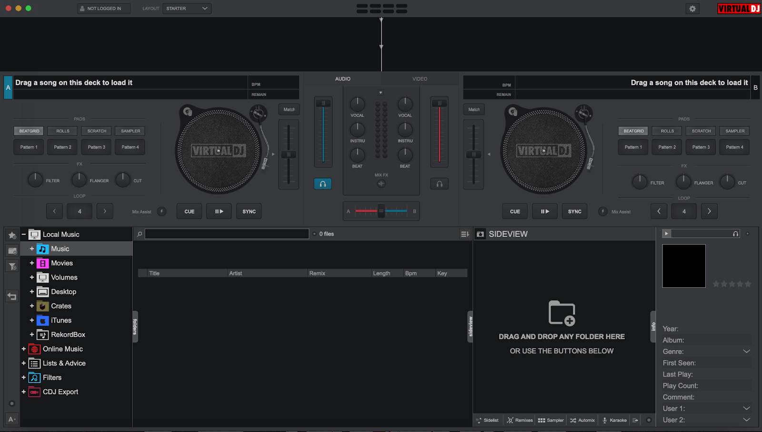762x432 pixels.
Task: Click into the search input field
Action: 227,234
